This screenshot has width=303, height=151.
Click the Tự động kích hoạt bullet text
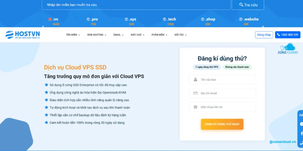click(x=90, y=107)
